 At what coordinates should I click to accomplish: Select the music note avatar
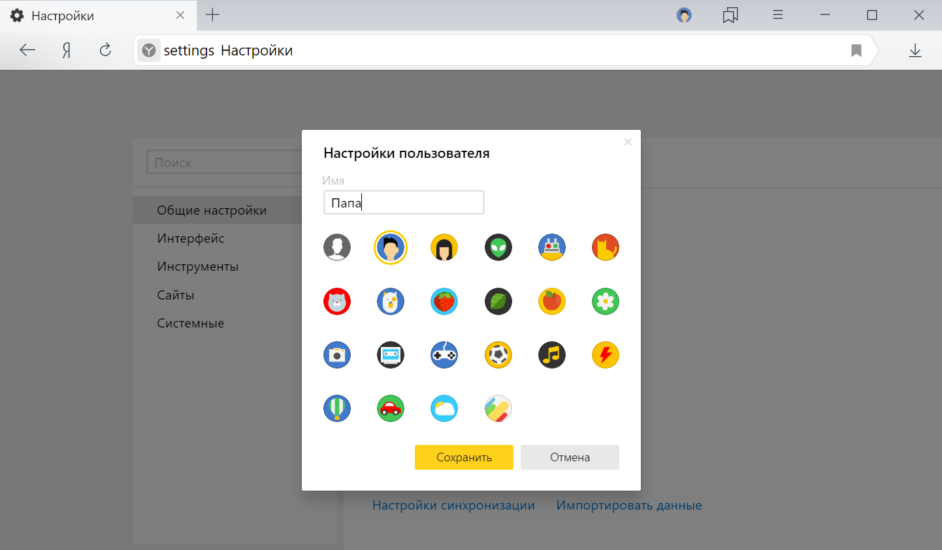tap(552, 355)
